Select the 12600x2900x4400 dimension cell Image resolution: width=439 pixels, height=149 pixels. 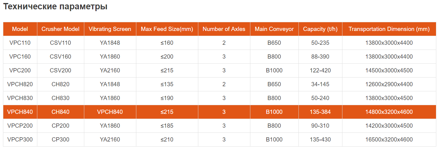389,84
